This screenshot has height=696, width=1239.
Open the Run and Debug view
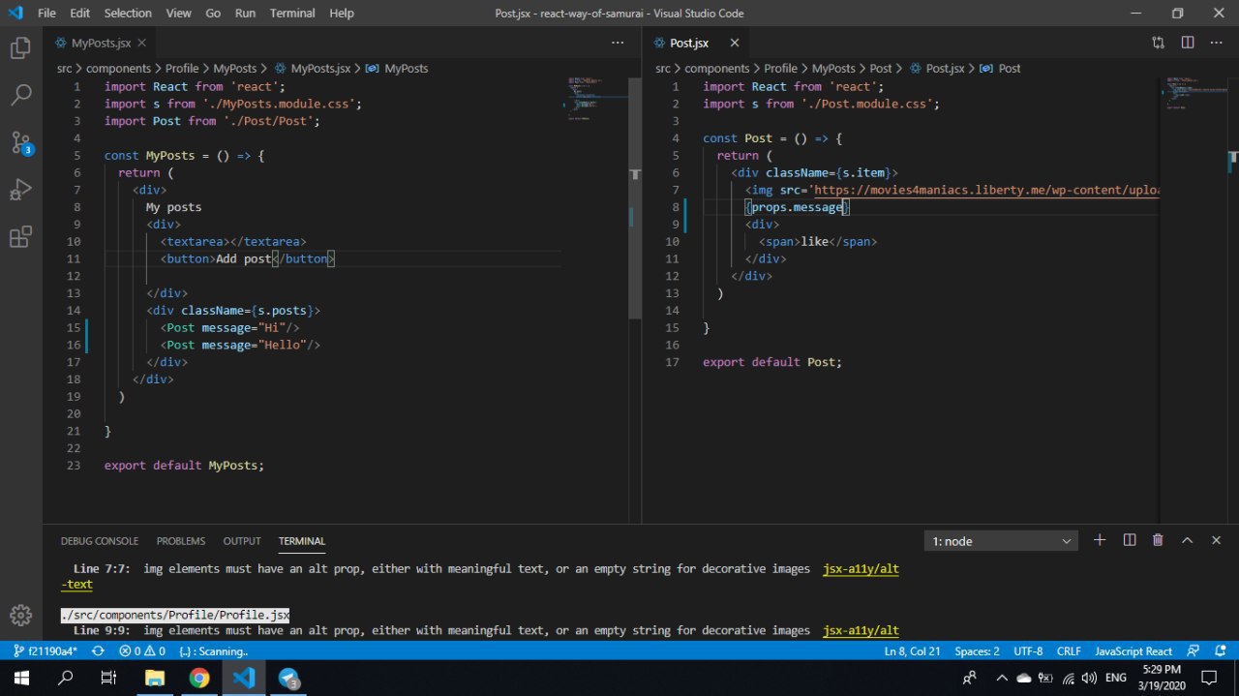pos(20,190)
